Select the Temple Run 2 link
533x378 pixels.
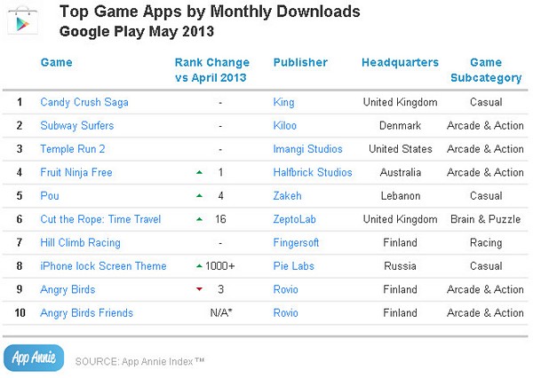(73, 149)
